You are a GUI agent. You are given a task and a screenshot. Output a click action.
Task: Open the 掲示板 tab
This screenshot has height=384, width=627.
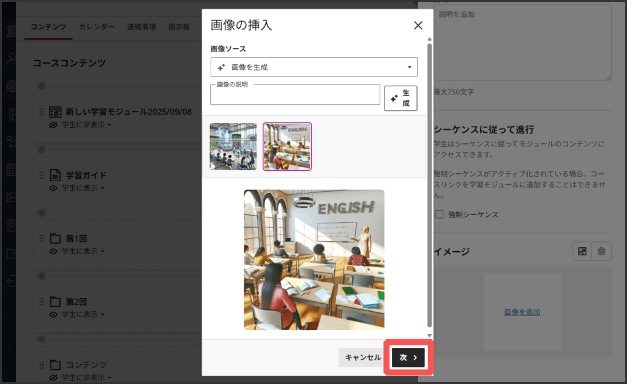click(179, 27)
